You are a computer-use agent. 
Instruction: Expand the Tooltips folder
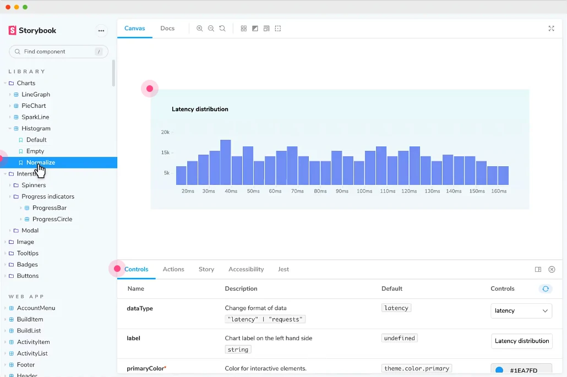pyautogui.click(x=28, y=253)
